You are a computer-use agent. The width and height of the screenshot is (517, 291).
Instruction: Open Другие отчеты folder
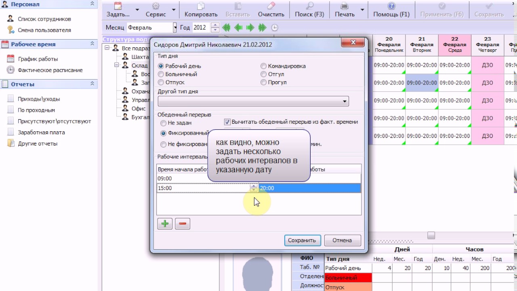tap(38, 143)
